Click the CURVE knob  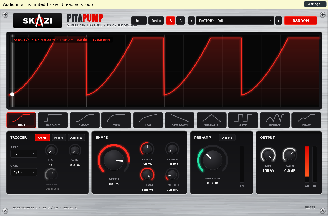click(147, 149)
